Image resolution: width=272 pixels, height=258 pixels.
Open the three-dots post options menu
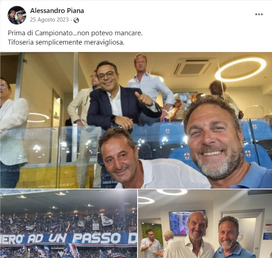click(x=259, y=14)
